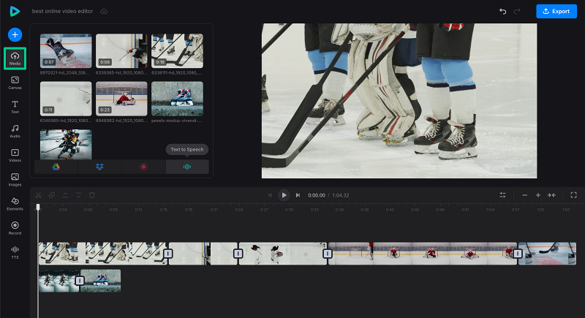Zoom in the timeline

point(538,195)
